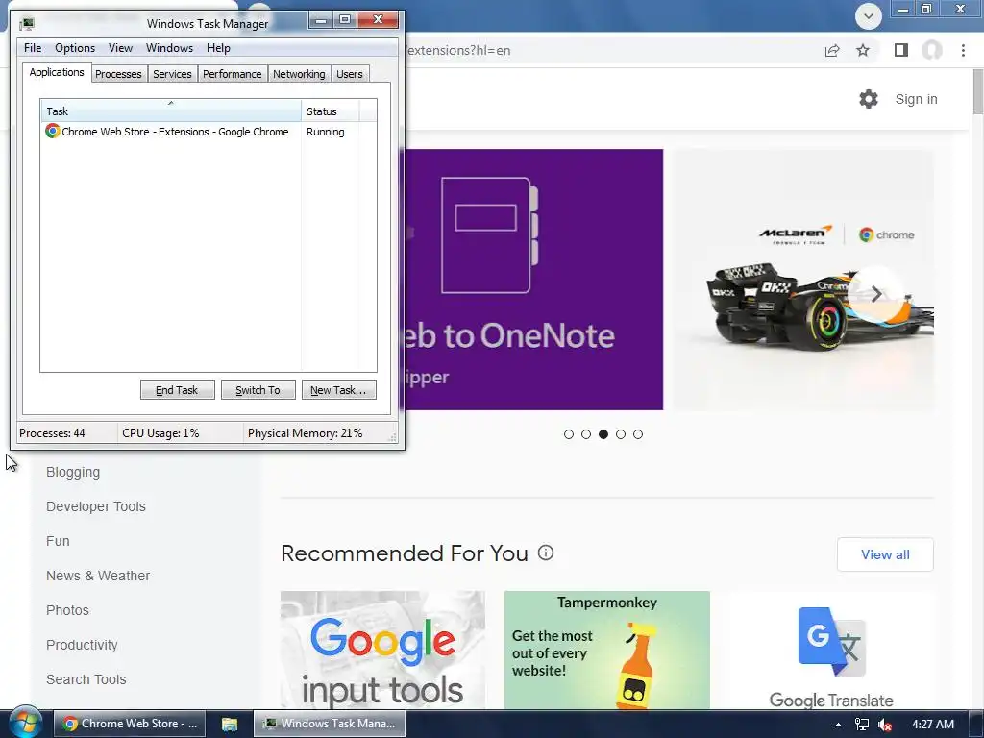Advance carousel with next arrow

(876, 294)
